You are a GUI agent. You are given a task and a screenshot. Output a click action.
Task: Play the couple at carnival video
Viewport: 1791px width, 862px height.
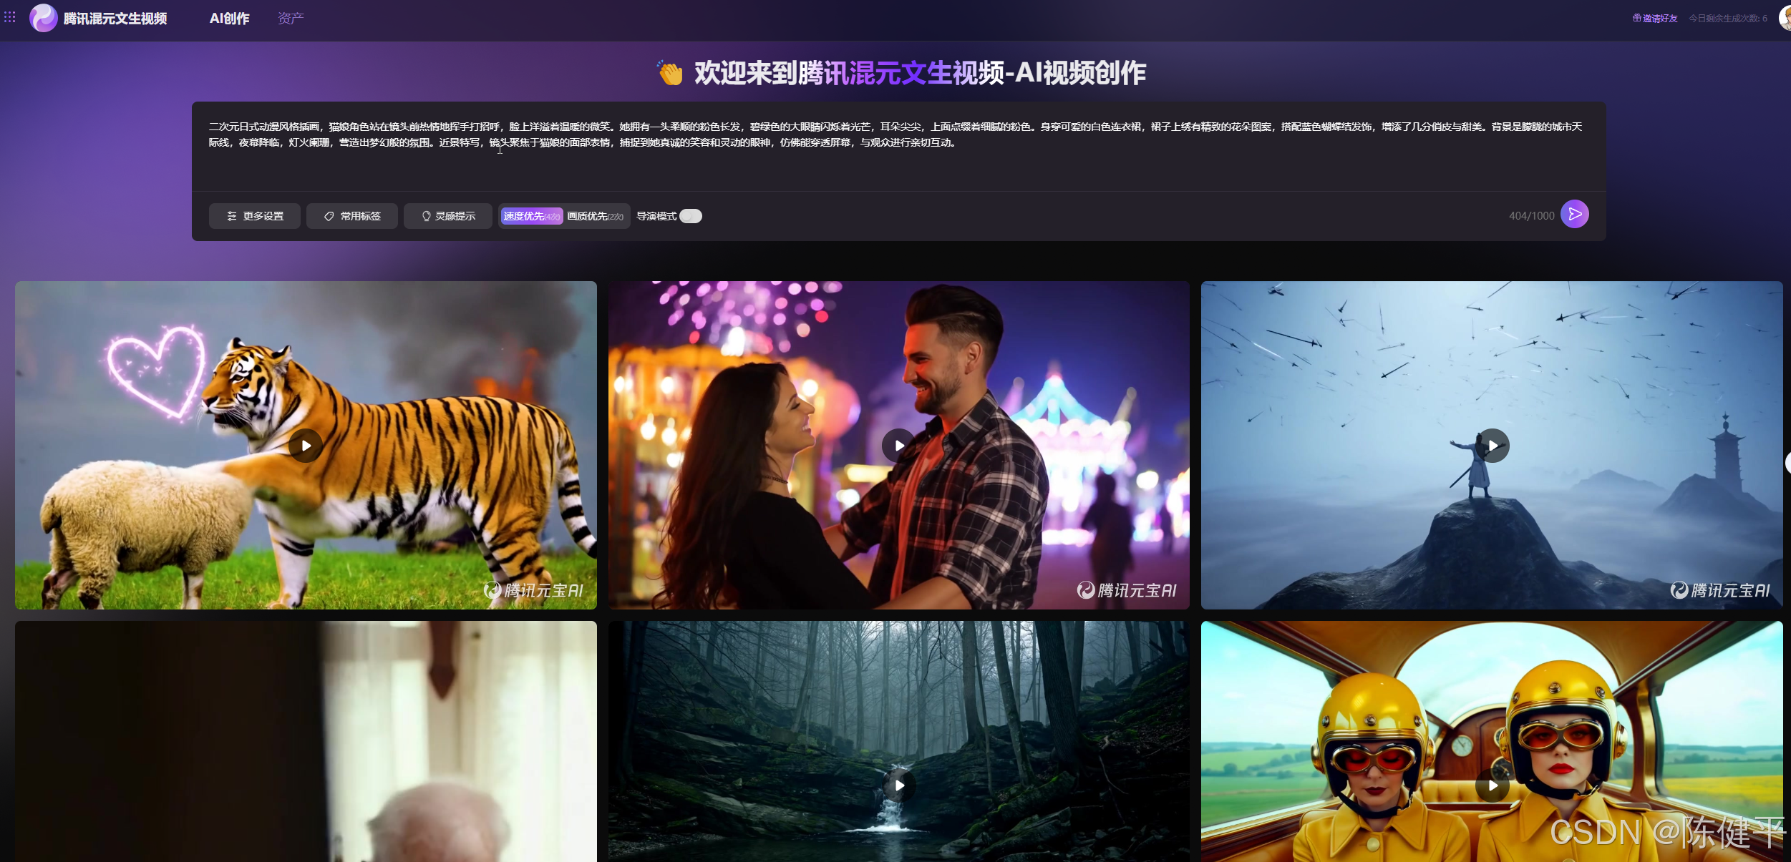click(898, 446)
